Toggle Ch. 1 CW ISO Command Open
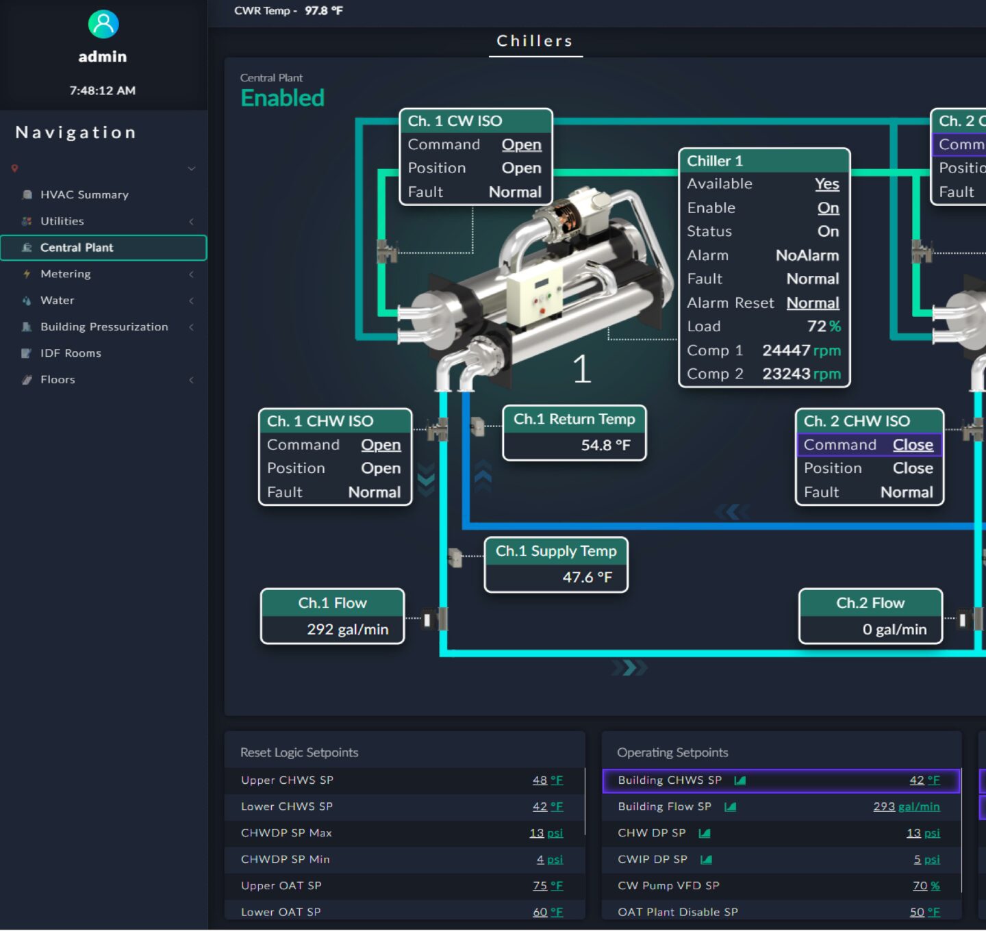The height and width of the screenshot is (931, 986). point(522,145)
